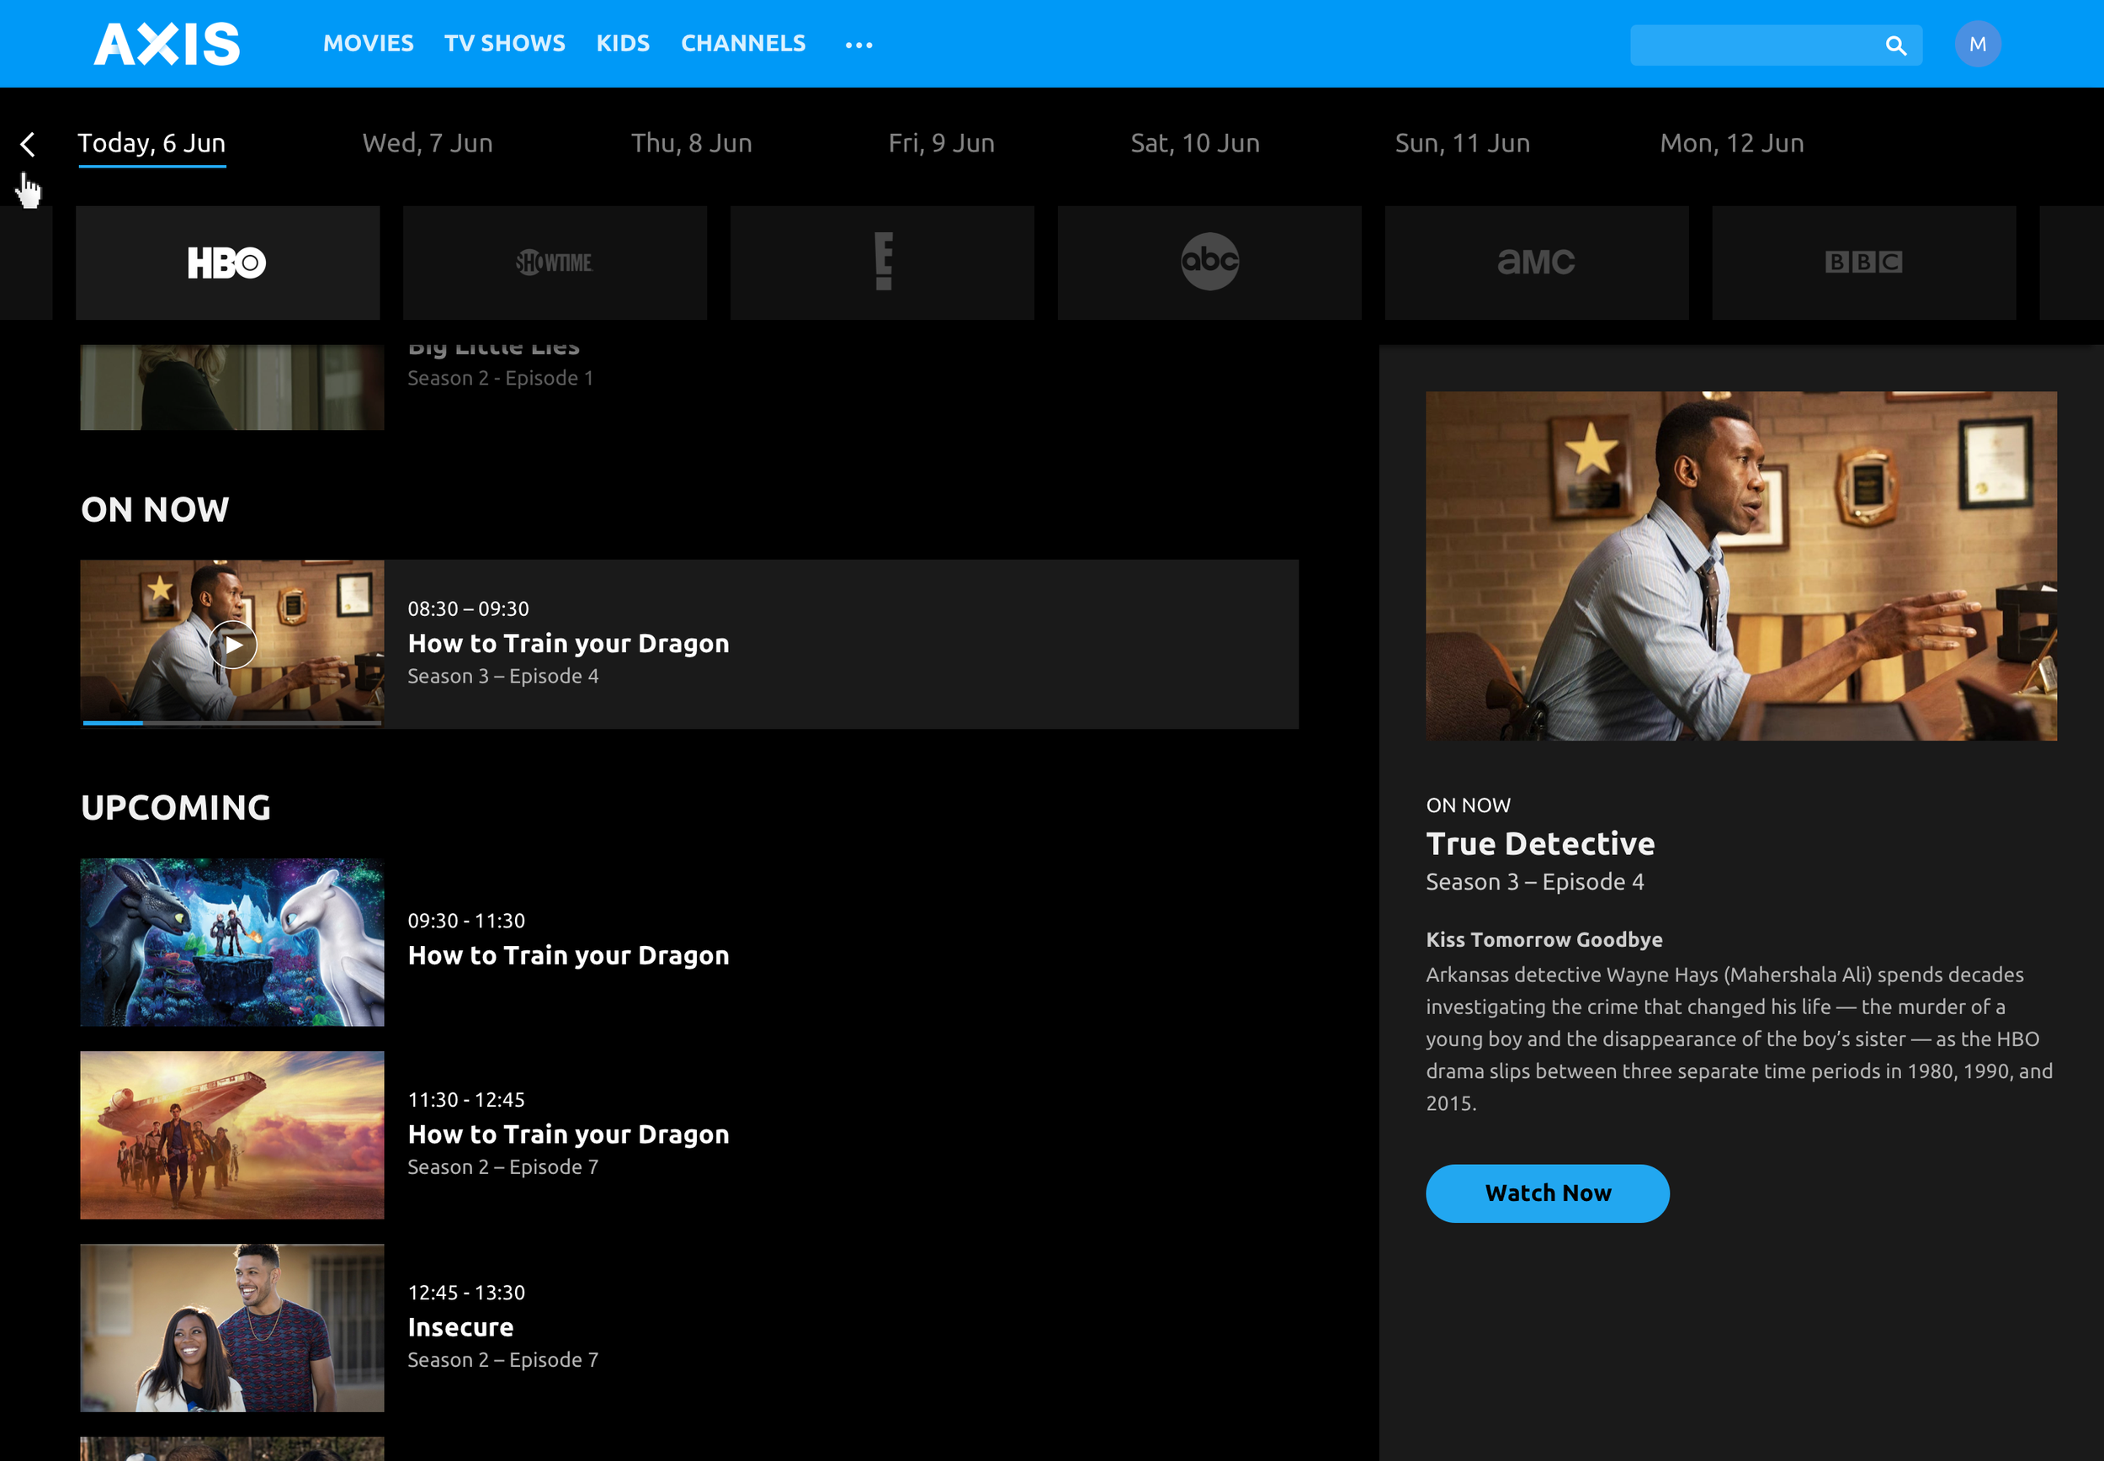Click the Upcoming section heading
This screenshot has width=2104, height=1461.
tap(176, 807)
